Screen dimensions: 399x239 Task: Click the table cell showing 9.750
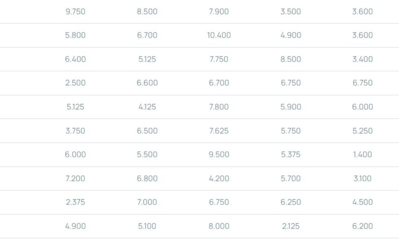[75, 12]
